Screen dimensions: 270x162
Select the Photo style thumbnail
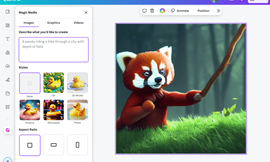77,110
